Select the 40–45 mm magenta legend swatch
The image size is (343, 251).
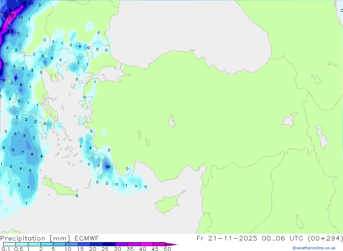click(146, 244)
